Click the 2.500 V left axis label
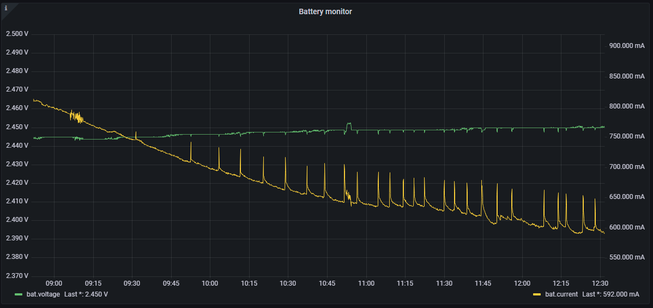This screenshot has height=308, width=653. (x=17, y=34)
